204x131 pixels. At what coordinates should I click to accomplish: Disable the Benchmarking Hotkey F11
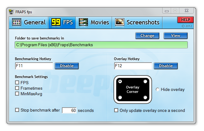tap(66, 66)
